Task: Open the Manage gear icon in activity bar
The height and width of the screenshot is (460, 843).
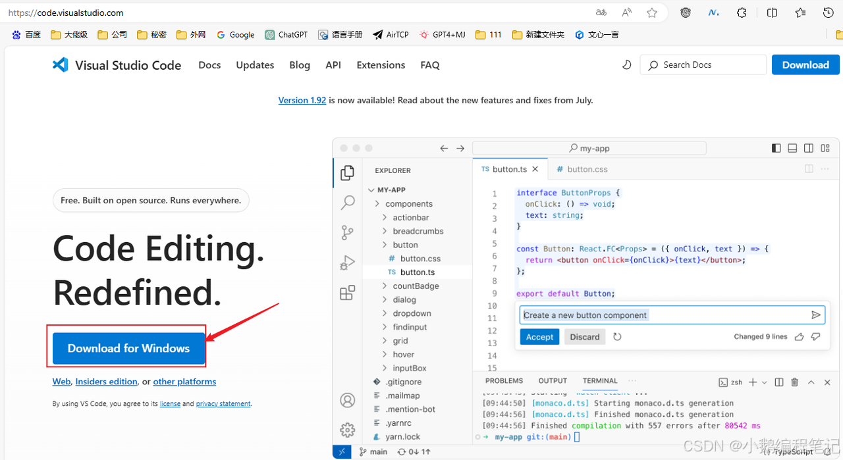Action: point(347,430)
